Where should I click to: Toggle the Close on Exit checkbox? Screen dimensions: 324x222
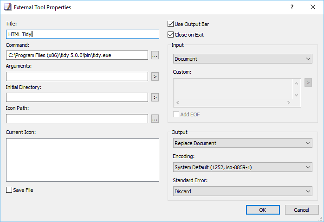170,35
